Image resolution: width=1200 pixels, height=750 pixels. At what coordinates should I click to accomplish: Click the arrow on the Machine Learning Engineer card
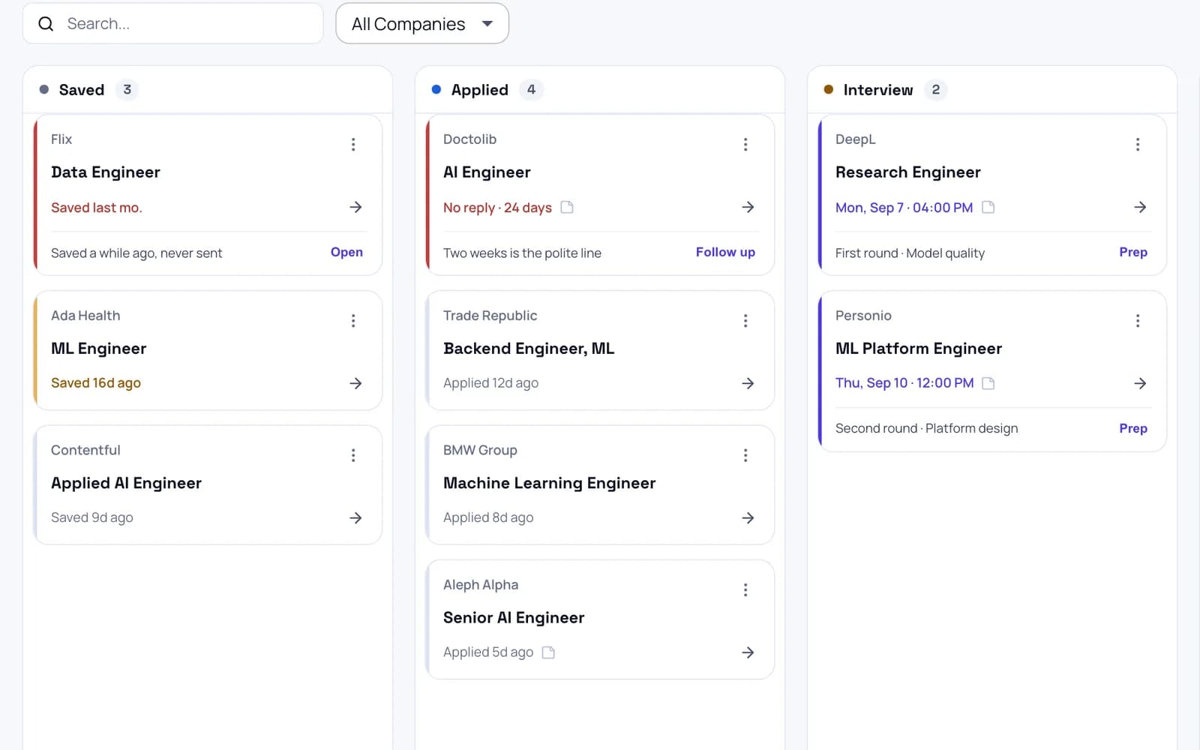(x=748, y=517)
